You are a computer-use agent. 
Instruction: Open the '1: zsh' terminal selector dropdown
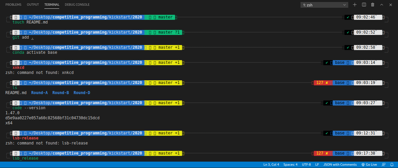point(324,5)
